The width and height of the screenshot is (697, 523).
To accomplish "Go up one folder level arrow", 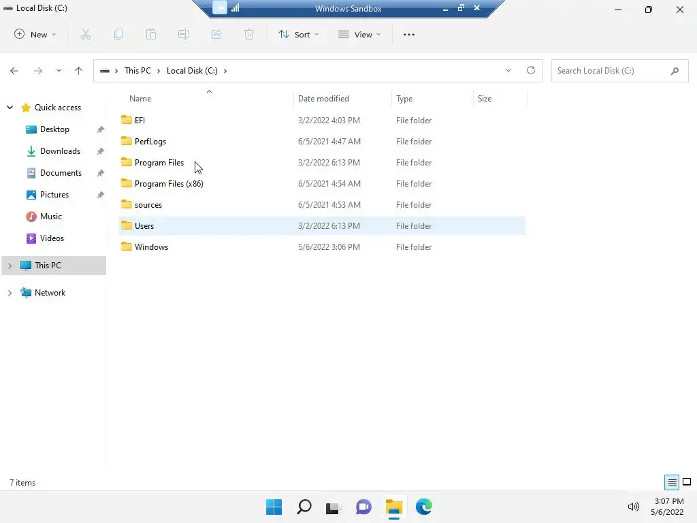I will coord(79,71).
